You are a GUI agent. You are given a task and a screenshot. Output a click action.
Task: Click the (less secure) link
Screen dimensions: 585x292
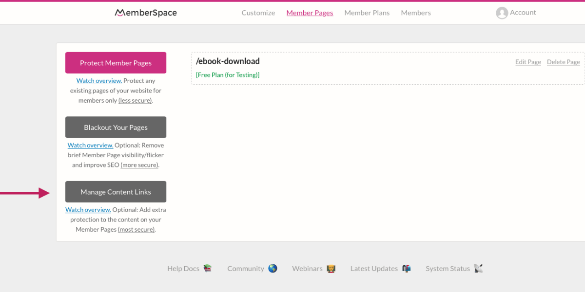(x=136, y=100)
